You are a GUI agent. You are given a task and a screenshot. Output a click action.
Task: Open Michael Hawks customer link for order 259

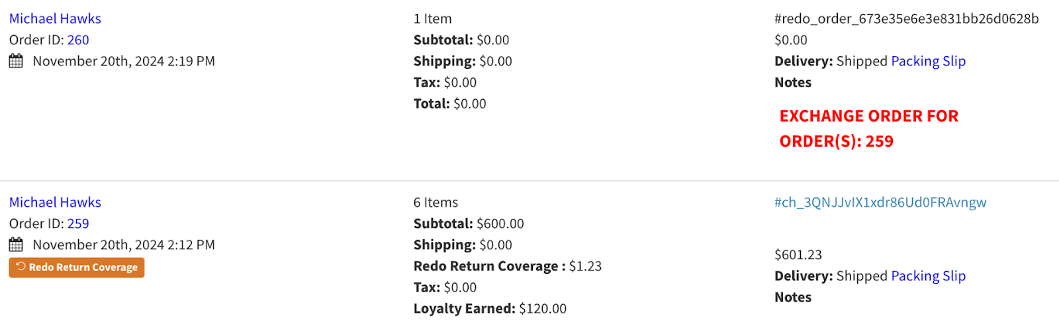coord(55,203)
